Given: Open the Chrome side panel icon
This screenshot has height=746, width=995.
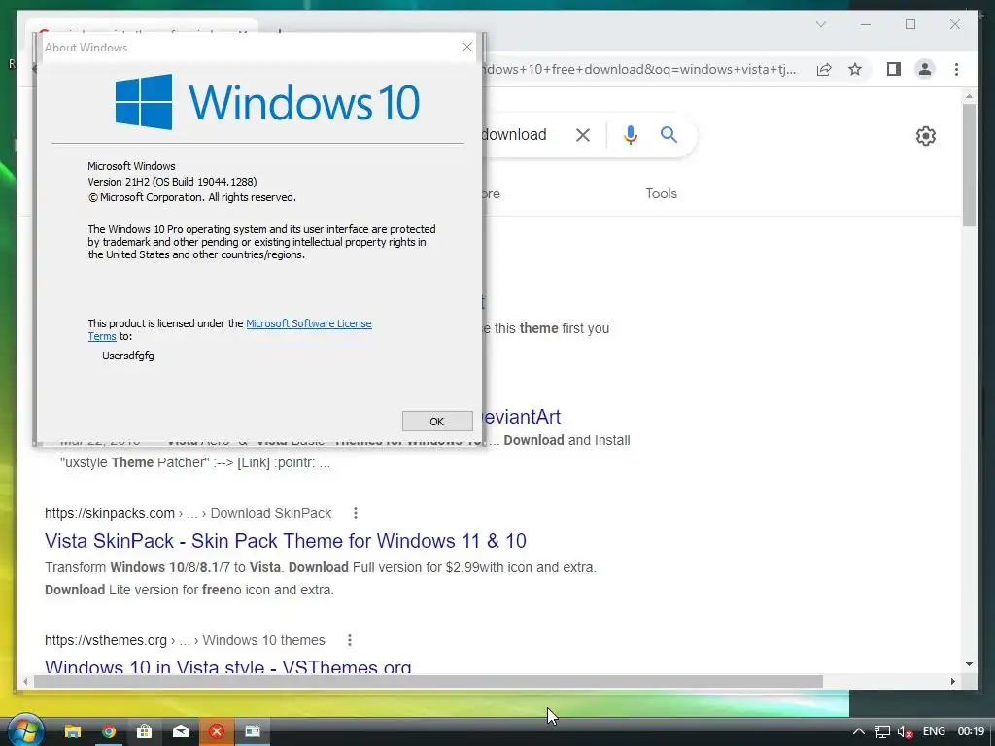Looking at the screenshot, I should [894, 69].
